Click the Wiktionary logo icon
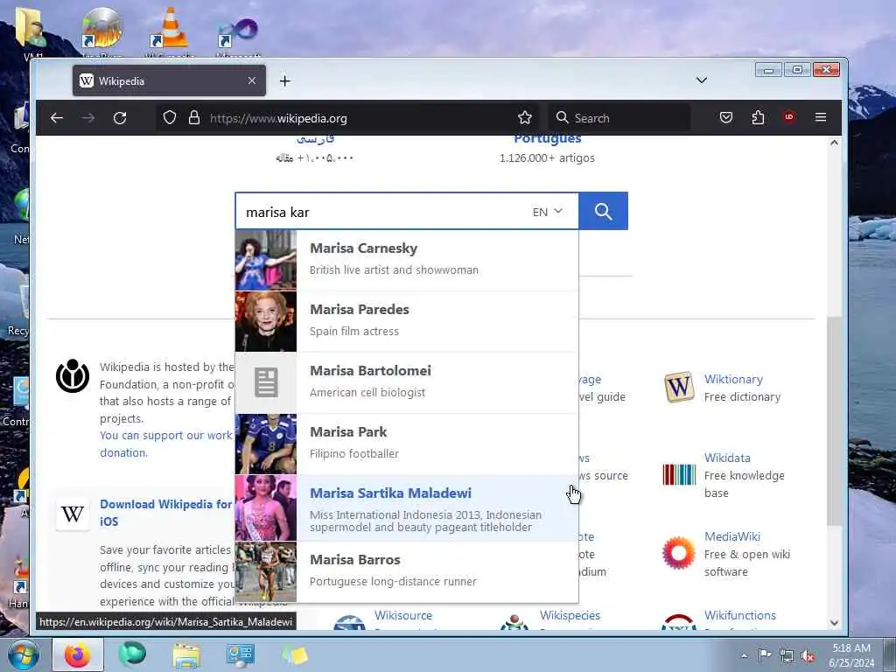Screen dimensions: 896x672 point(679,388)
